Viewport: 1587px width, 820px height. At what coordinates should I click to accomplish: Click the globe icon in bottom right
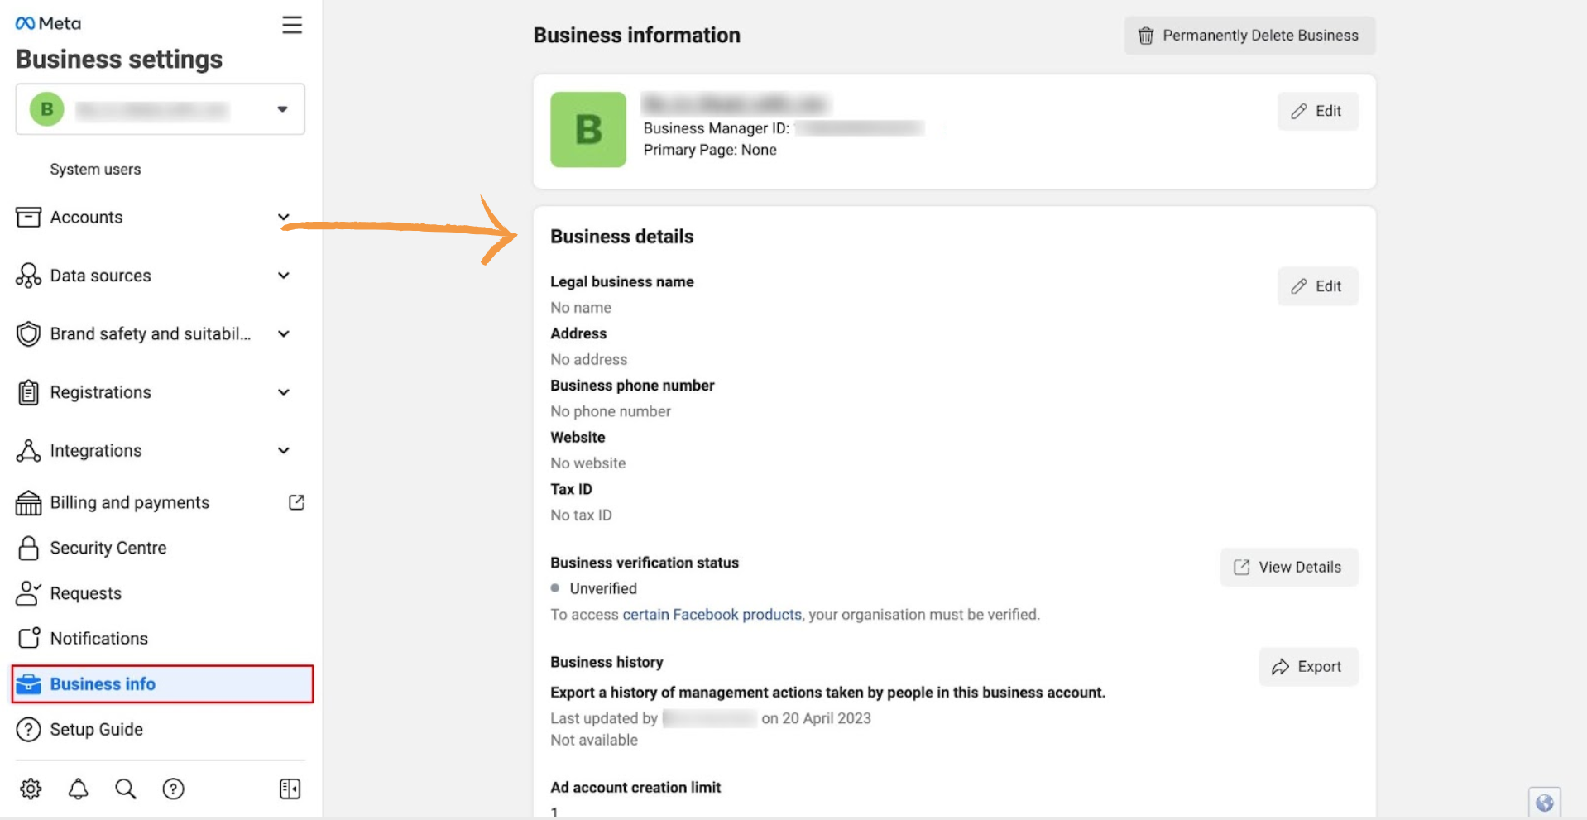click(1544, 802)
